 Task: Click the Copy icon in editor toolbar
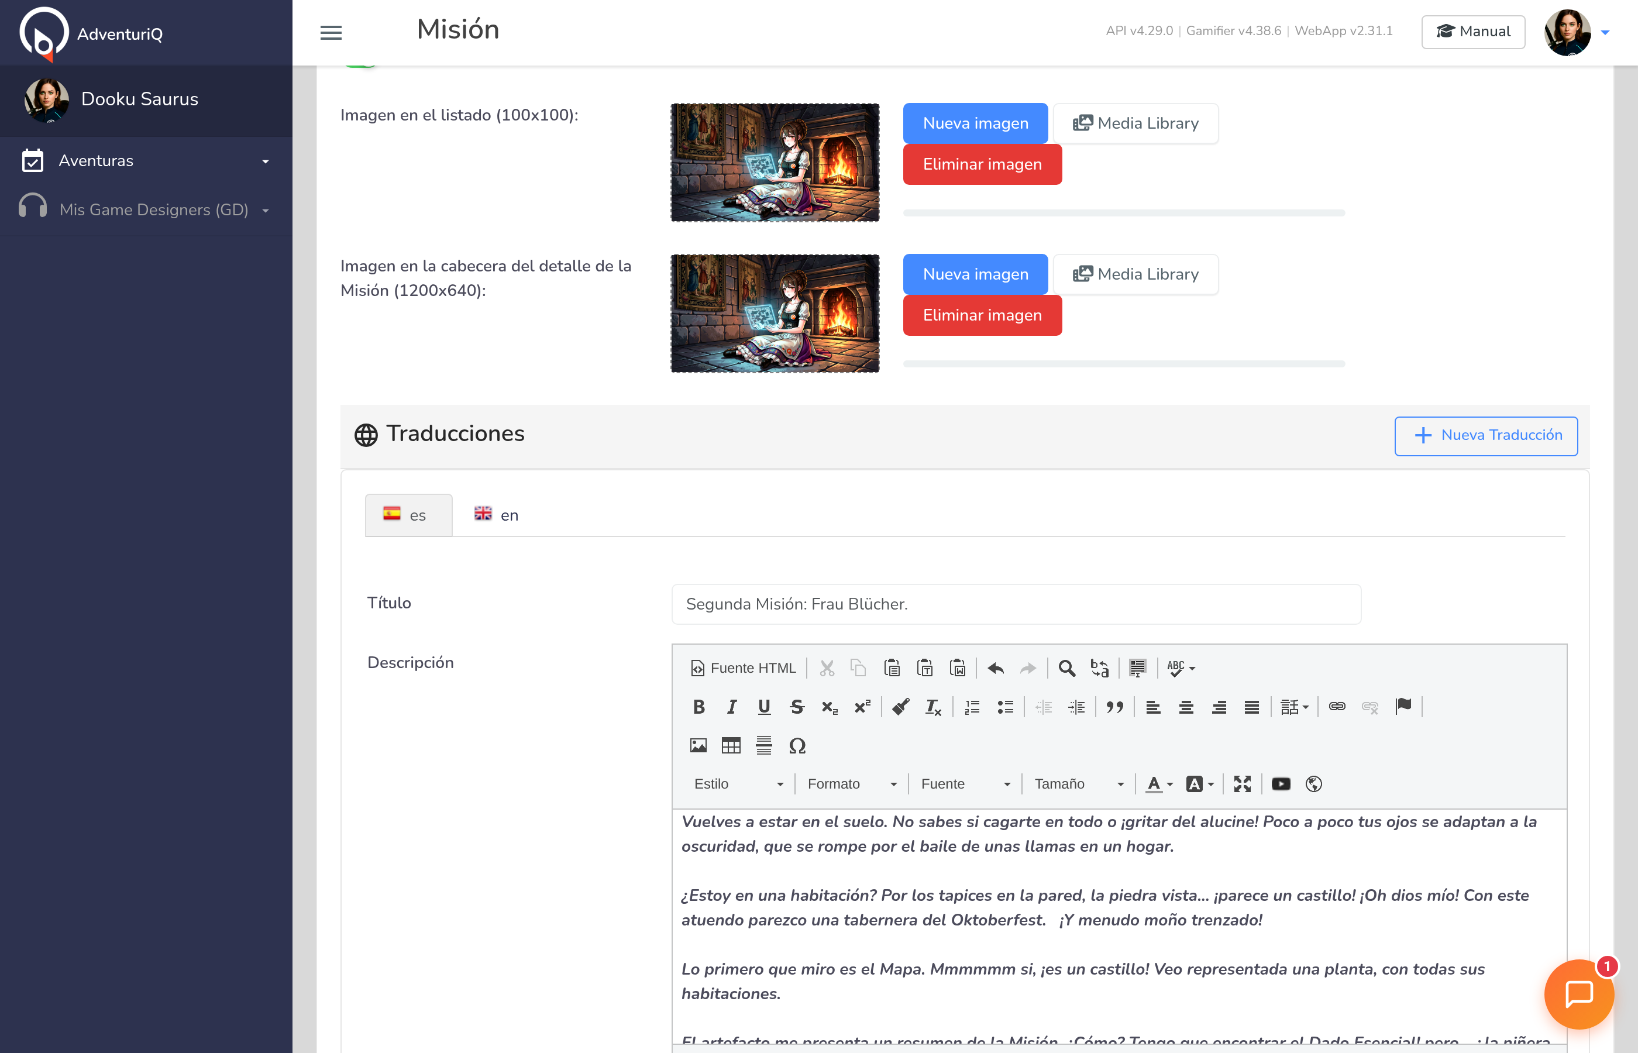tap(858, 668)
